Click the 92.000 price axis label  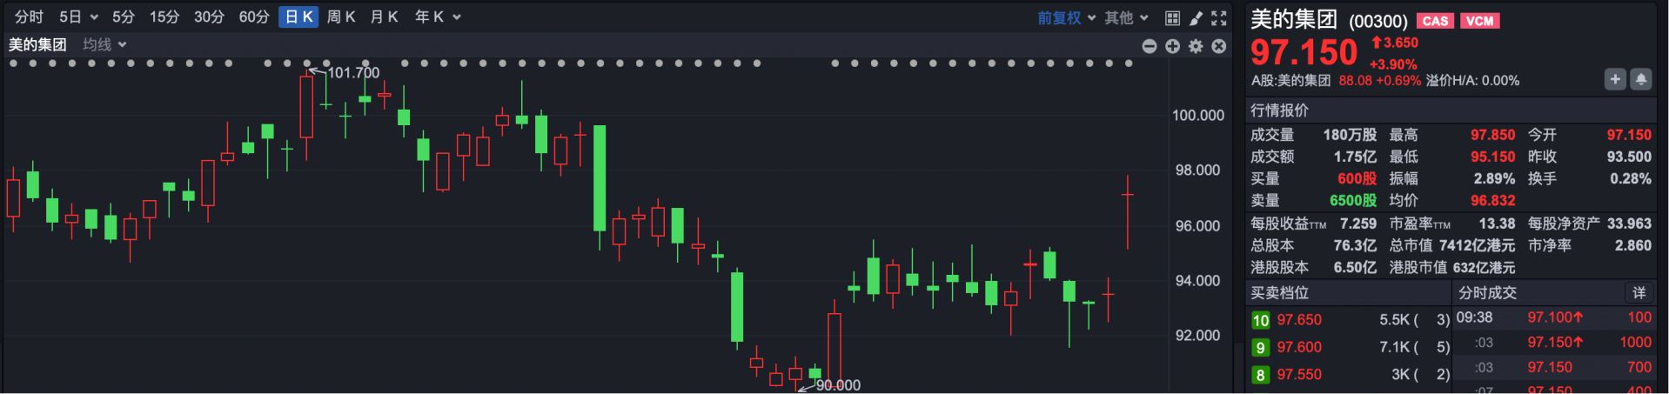1198,336
